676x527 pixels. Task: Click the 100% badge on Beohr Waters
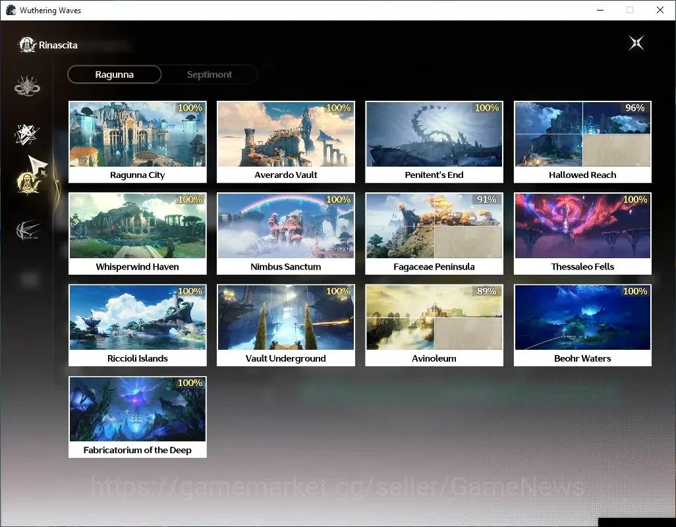point(635,291)
